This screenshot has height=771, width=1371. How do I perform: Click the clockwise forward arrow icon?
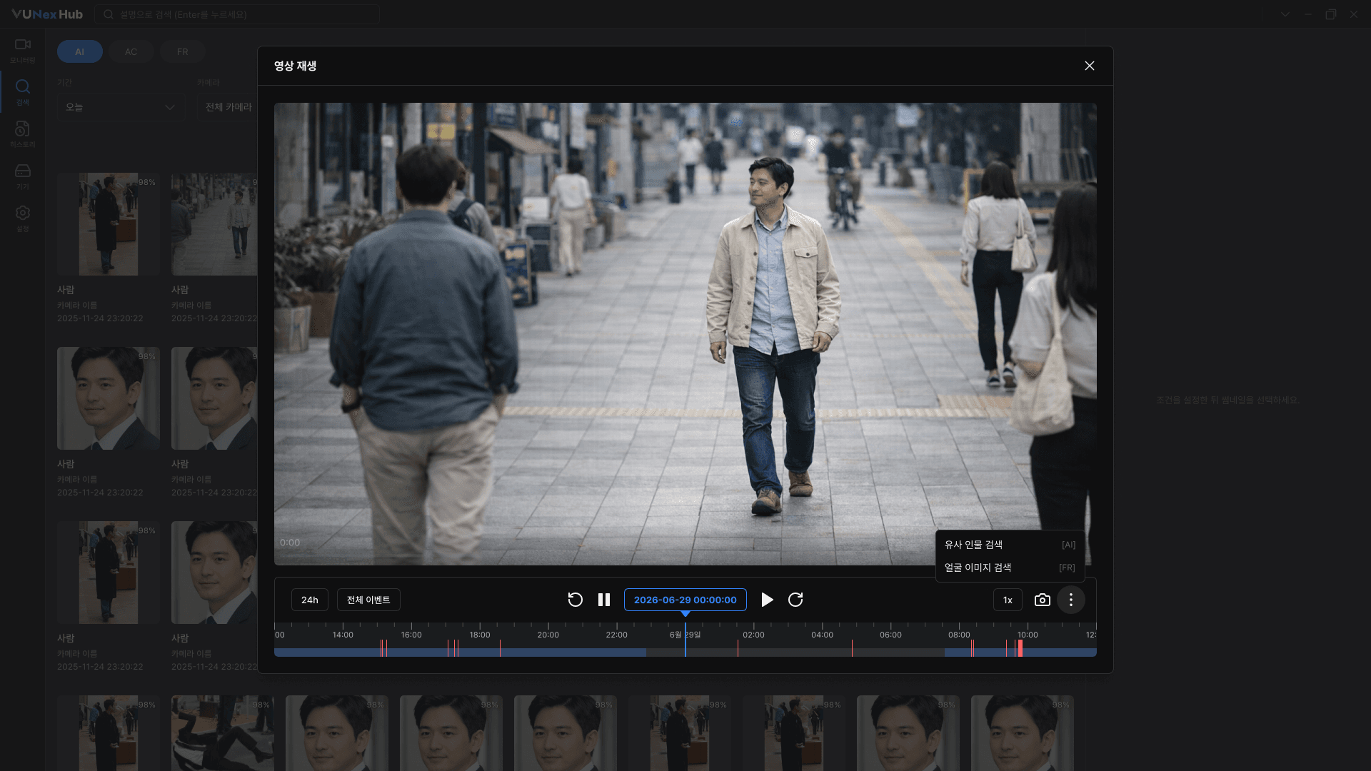[x=795, y=600]
